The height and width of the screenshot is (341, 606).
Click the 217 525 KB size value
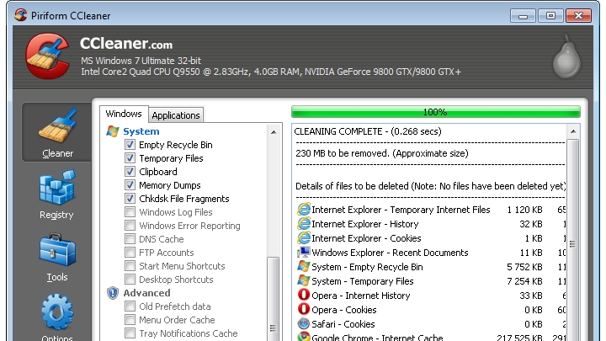coord(519,337)
